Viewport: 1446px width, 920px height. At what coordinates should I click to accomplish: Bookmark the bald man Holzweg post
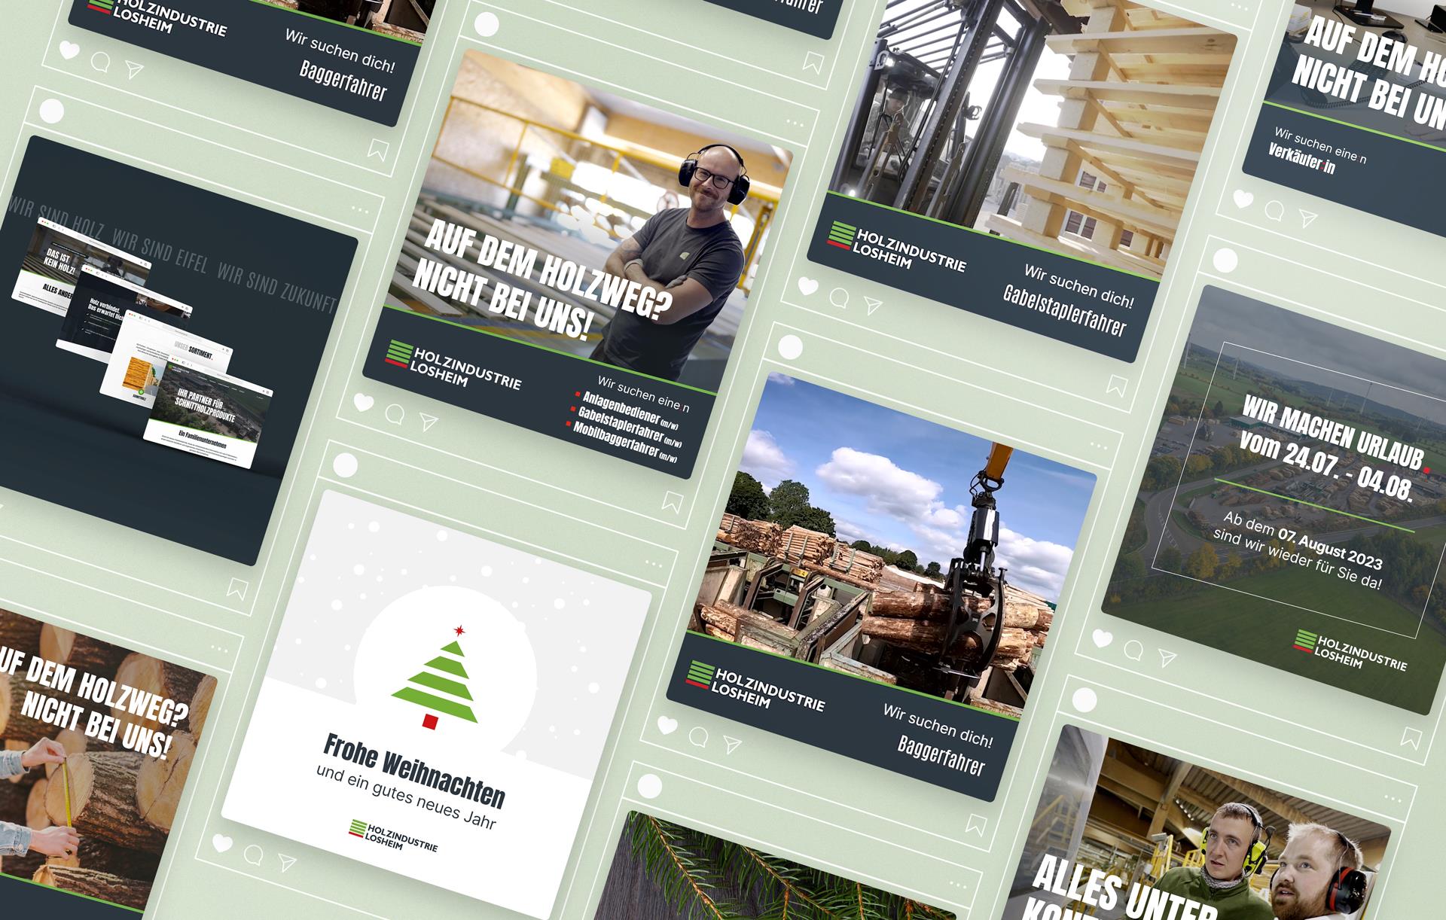tap(673, 502)
